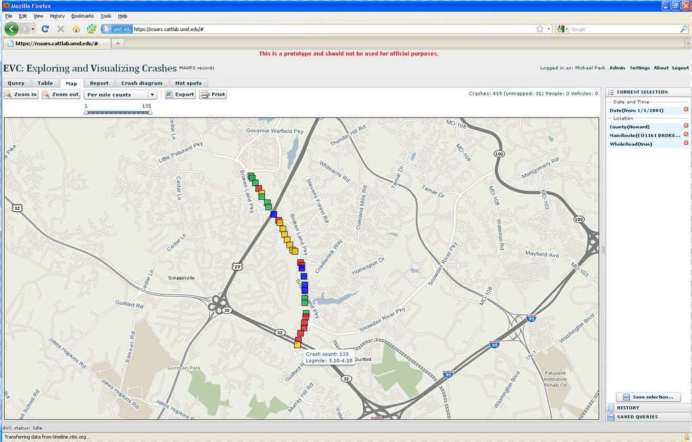Remove the County(Howard) filter
Image resolution: width=692 pixels, height=442 pixels.
click(x=686, y=126)
